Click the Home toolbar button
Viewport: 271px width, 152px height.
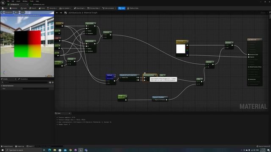(x=42, y=8)
